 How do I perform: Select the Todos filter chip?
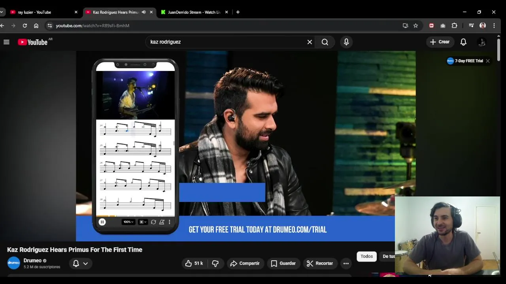tap(366, 256)
